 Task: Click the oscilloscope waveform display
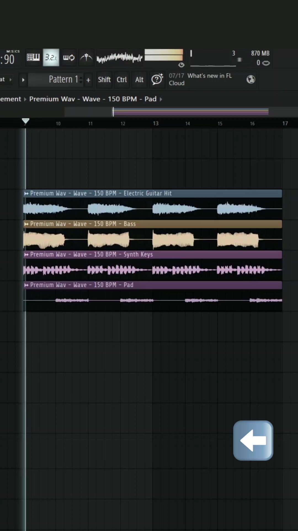[119, 58]
